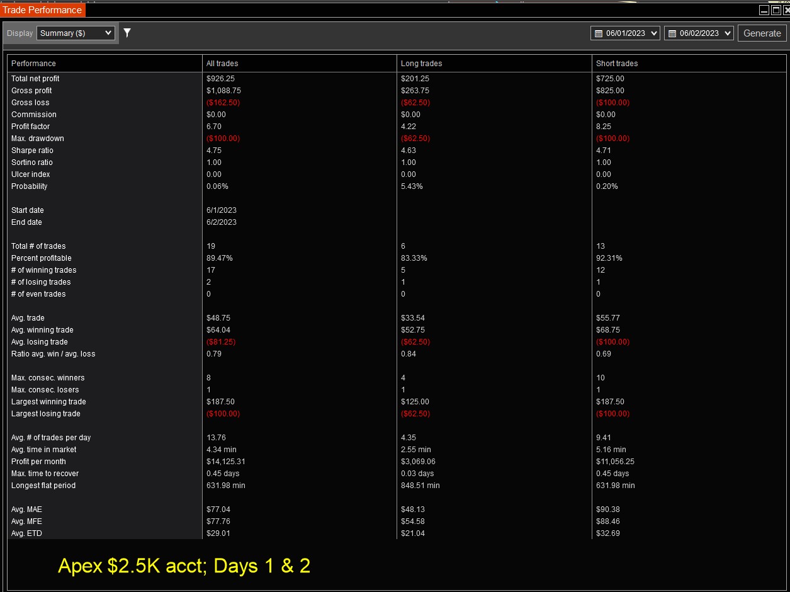
Task: Select Avg. # of trades per day 13.76
Action: pos(216,438)
